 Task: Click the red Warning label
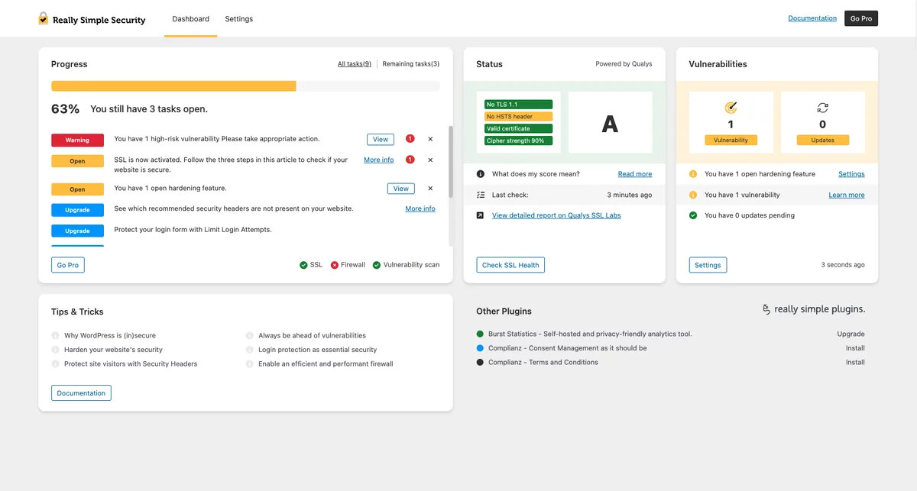77,140
